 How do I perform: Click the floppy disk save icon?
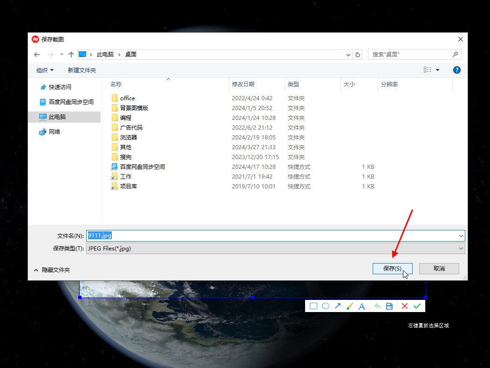(x=389, y=306)
